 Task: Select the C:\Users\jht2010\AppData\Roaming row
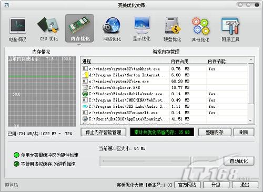165,119
